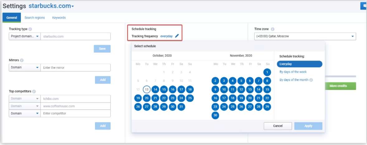The image size is (367, 145).
Task: Toggle November 5 in the calendar
Action: click(241, 81)
